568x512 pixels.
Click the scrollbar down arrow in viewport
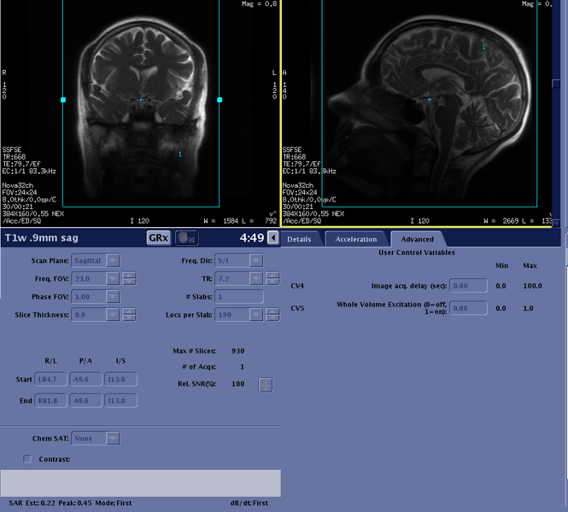556,224
